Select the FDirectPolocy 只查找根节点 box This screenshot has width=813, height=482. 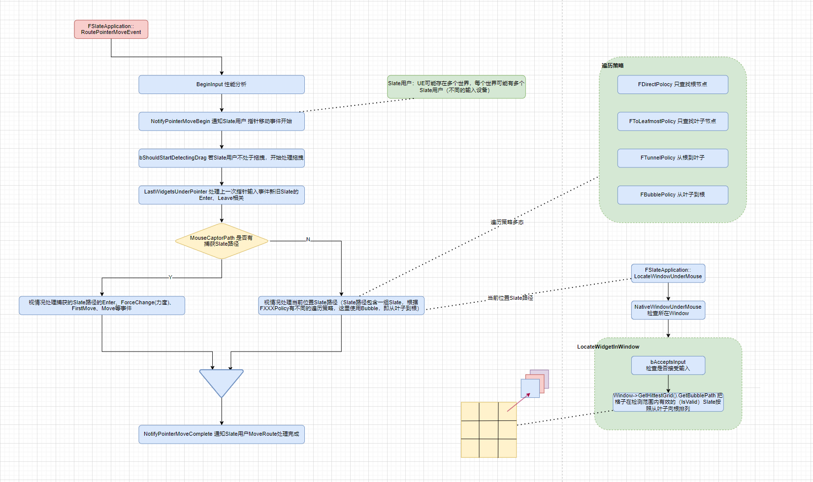pos(673,84)
